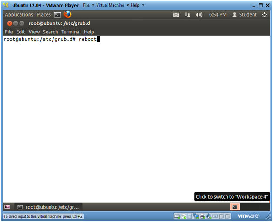Open the Places menu
The image size is (273, 222).
[x=44, y=15]
